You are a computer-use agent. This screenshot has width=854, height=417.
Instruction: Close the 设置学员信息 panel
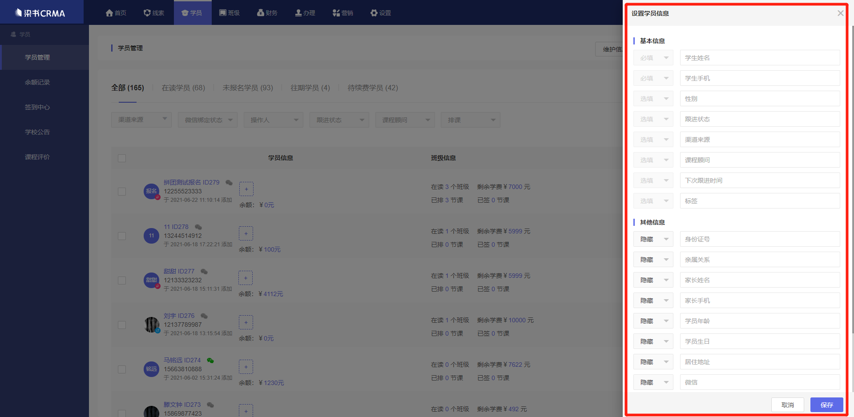(840, 13)
